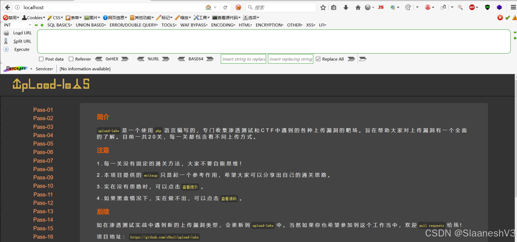Open the Pass-10 challenge link
Screen dimensions: 517x242
[43, 186]
